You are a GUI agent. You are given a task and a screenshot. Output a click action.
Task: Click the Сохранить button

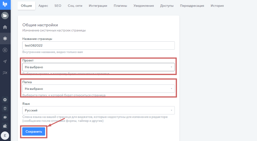33,131
